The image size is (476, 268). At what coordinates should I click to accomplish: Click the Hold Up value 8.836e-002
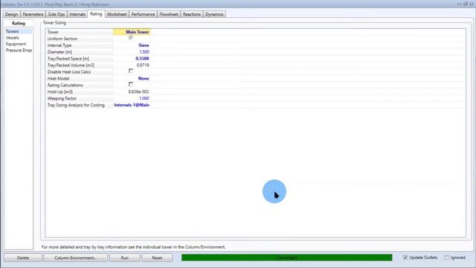[x=132, y=92]
